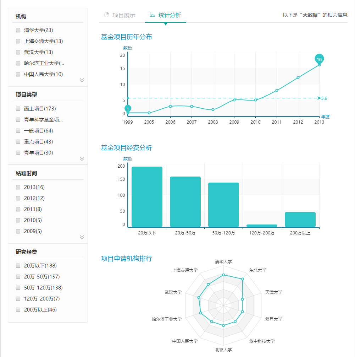Expand the 项目类型 list

tap(82, 159)
